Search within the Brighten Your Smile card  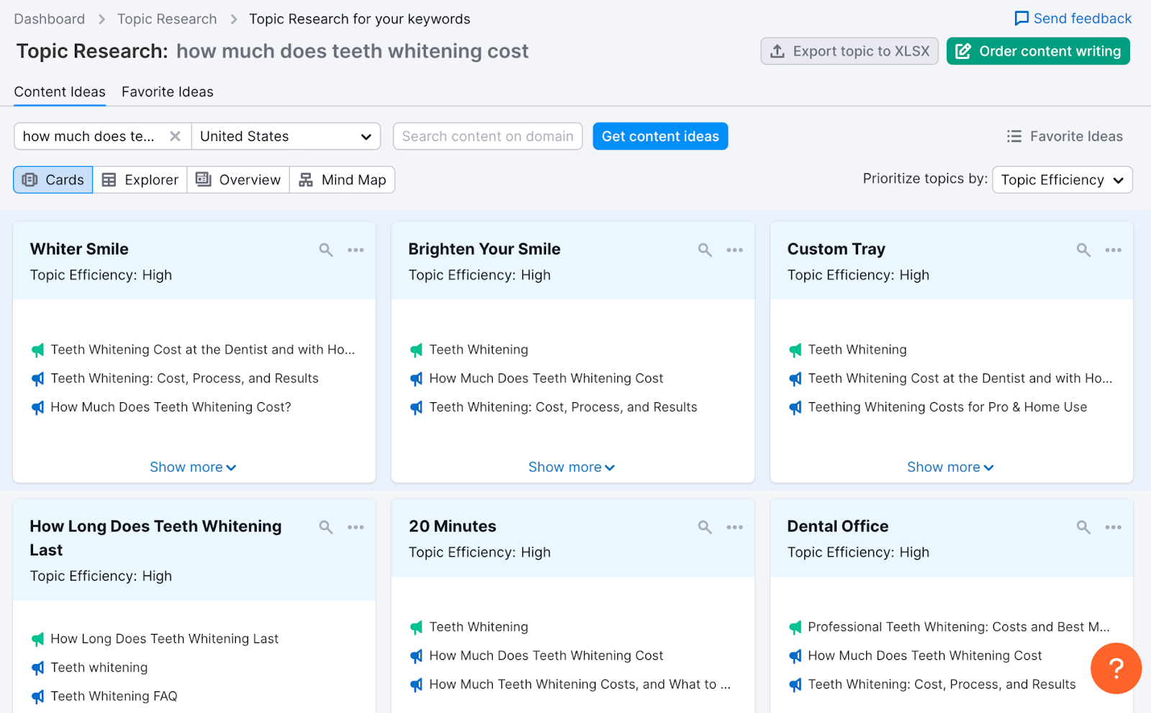pos(705,250)
